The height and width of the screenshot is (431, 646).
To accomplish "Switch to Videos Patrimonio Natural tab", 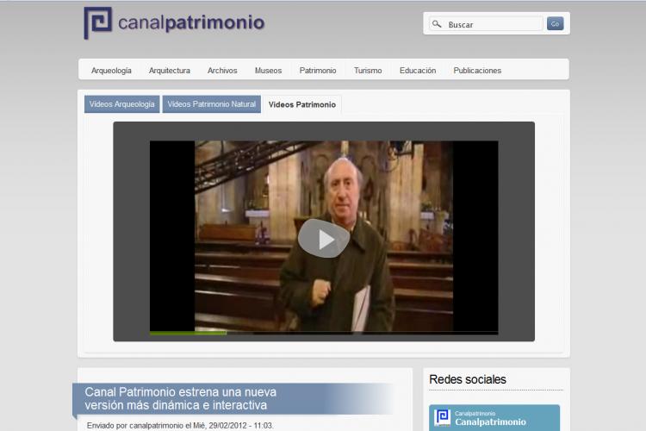I will point(211,104).
